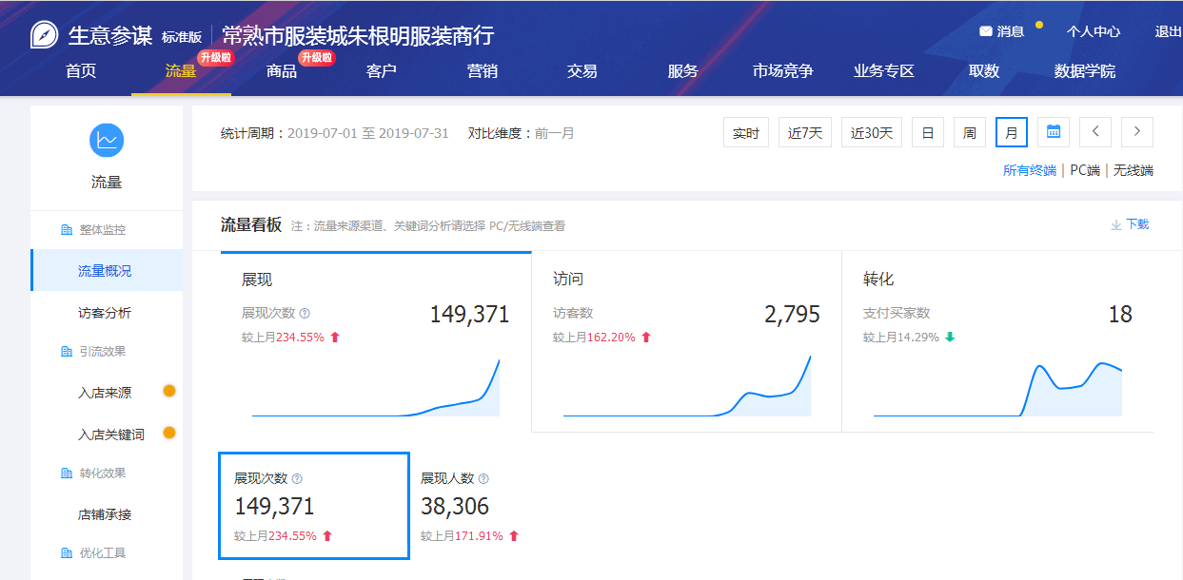The image size is (1183, 580).
Task: Click the 展现 trend line chart
Action: [x=376, y=388]
